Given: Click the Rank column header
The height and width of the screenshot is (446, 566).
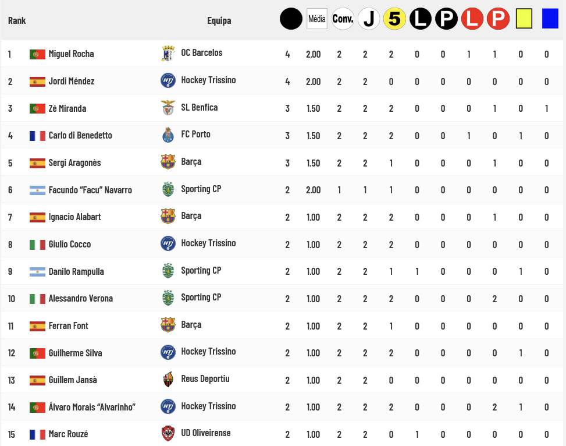Looking at the screenshot, I should tap(17, 21).
